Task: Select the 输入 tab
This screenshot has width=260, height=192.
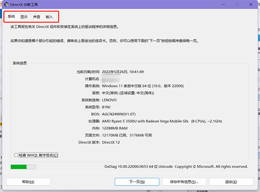Action: (49, 17)
